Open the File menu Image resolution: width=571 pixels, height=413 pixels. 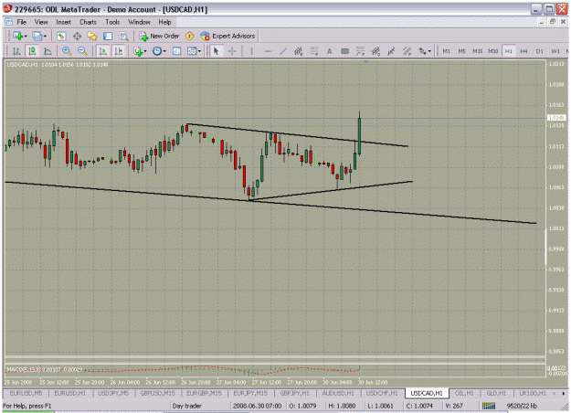click(x=22, y=22)
